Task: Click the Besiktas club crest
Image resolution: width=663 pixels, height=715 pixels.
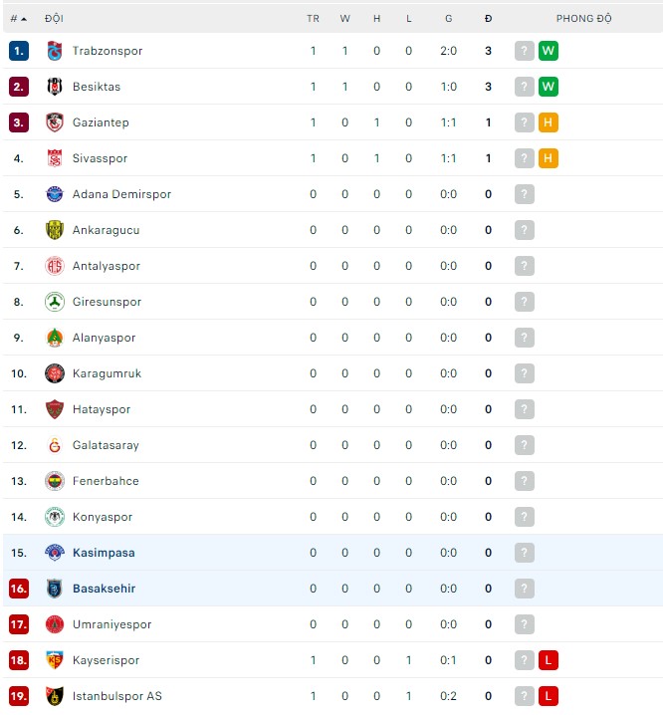Action: click(54, 87)
